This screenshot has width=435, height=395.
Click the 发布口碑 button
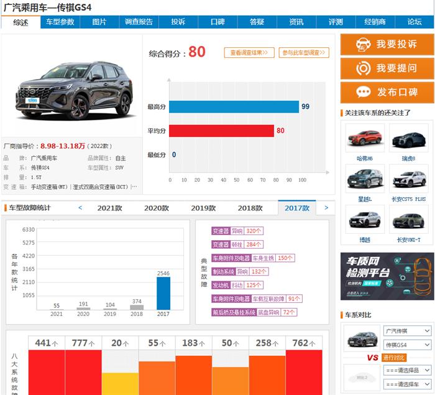tap(387, 92)
